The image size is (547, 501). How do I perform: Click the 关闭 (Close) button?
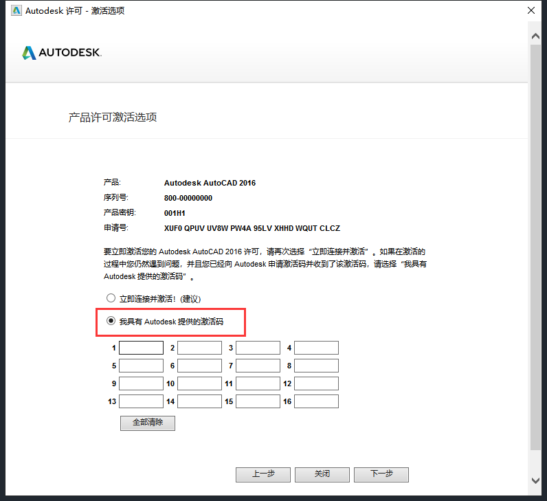pyautogui.click(x=322, y=474)
